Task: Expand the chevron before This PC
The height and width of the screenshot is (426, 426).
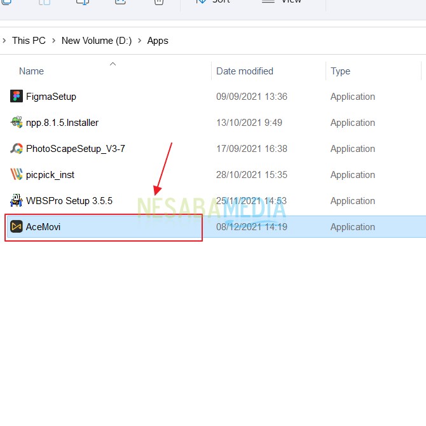Action: click(4, 41)
